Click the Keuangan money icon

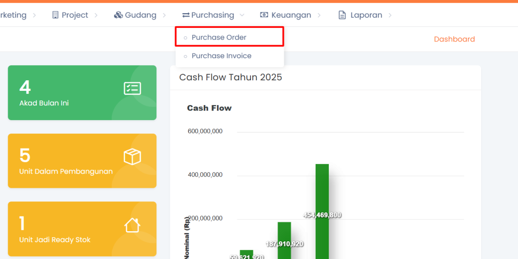pyautogui.click(x=264, y=15)
